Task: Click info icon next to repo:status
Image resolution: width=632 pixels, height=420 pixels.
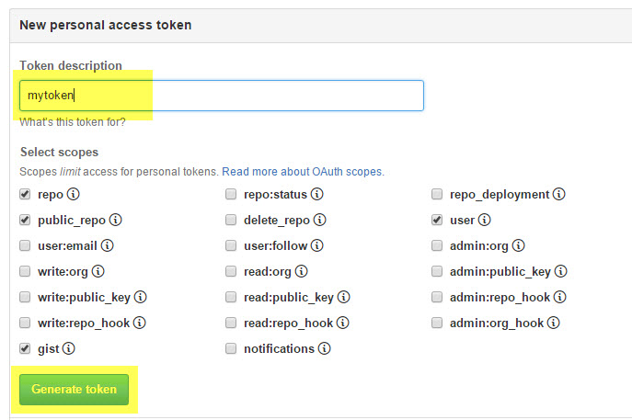Action: tap(316, 194)
